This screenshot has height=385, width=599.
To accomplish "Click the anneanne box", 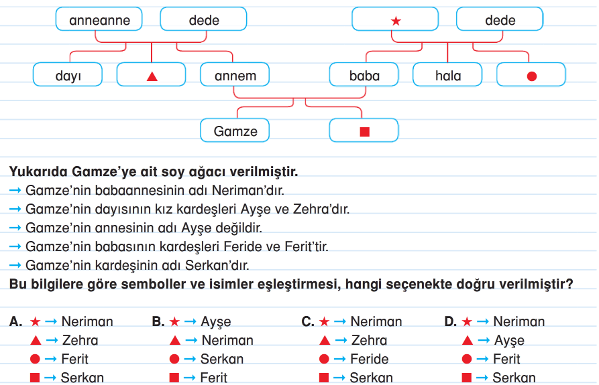I will [99, 20].
